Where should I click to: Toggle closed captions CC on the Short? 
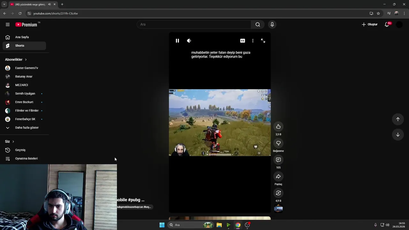pyautogui.click(x=243, y=41)
